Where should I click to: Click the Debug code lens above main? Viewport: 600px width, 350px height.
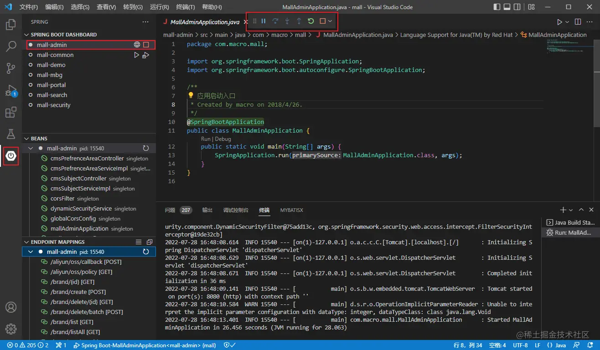[223, 139]
